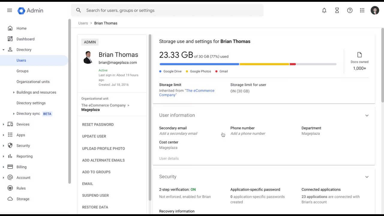Click the storage usage bar
Image resolution: width=384 pixels, height=216 pixels.
(248, 64)
